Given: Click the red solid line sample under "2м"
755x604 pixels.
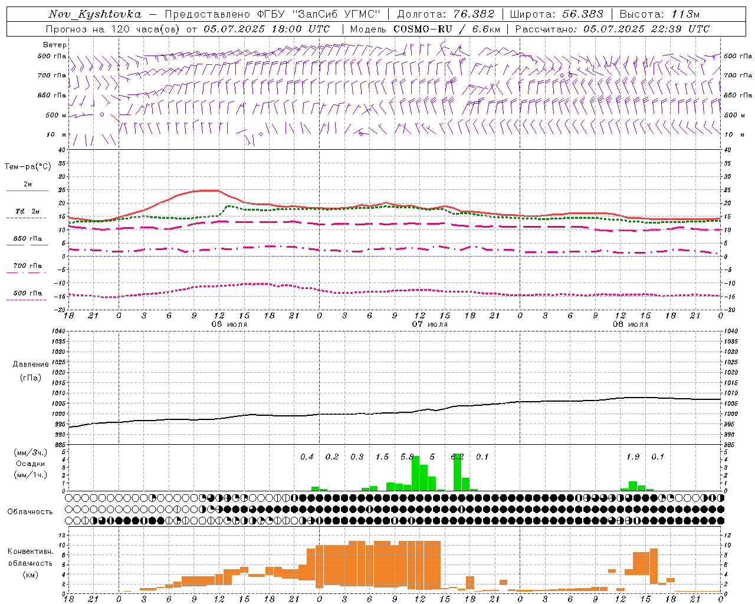Looking at the screenshot, I should (27, 191).
